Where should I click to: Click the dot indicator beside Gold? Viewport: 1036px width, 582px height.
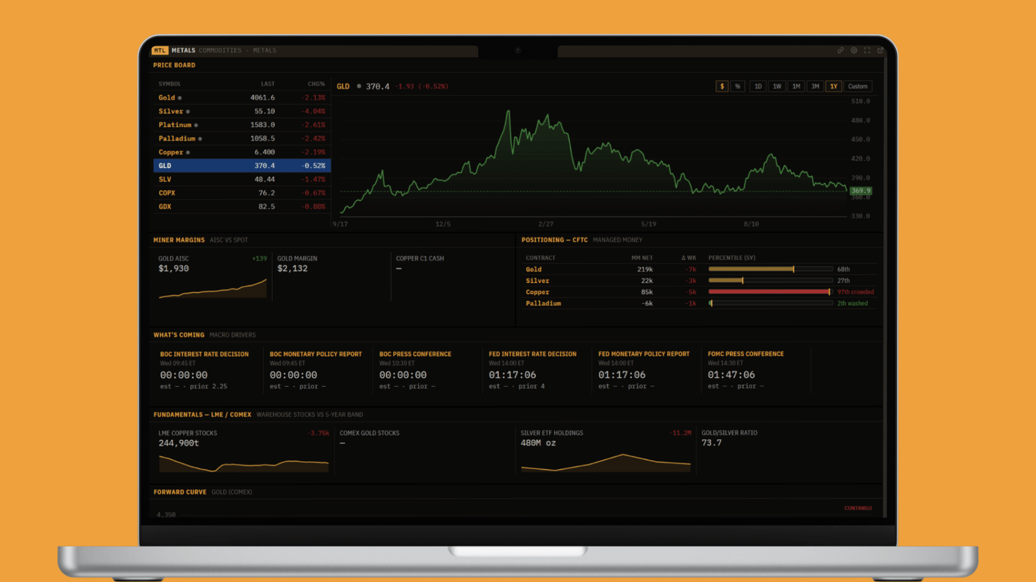coord(180,98)
